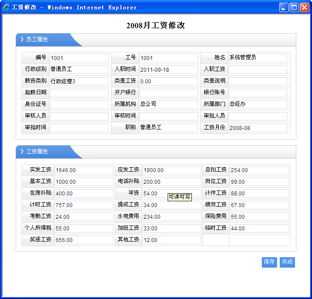Click the 绩效工资 field showing 67.00
Screen dimensions: 312x299
point(259,205)
